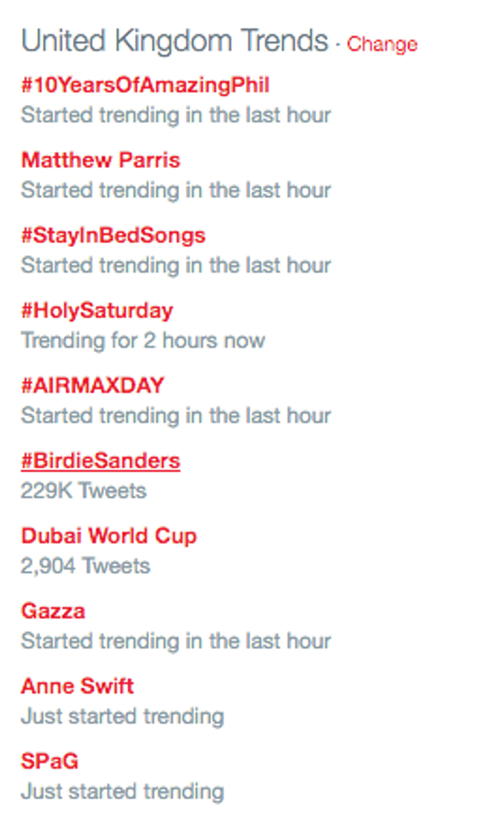
Task: Click Trending for 2 hours now text
Action: (143, 341)
